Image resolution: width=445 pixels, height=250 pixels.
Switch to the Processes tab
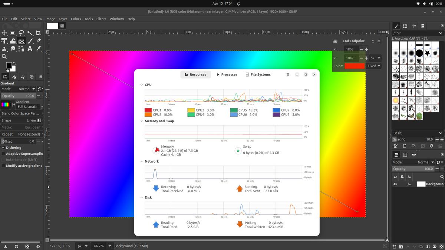[227, 74]
